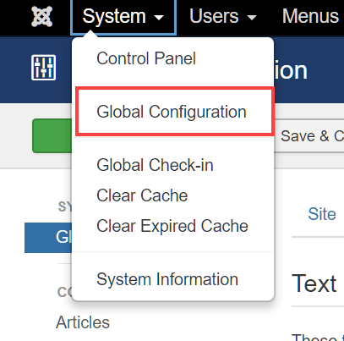The width and height of the screenshot is (344, 341).
Task: Expand the Users menu caret
Action: point(252,18)
